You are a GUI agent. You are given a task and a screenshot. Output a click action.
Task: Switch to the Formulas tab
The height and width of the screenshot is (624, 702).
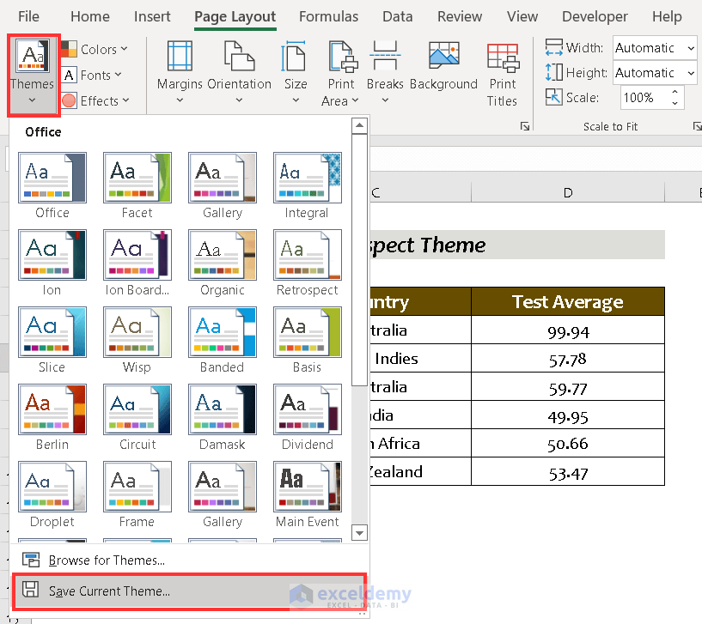328,16
